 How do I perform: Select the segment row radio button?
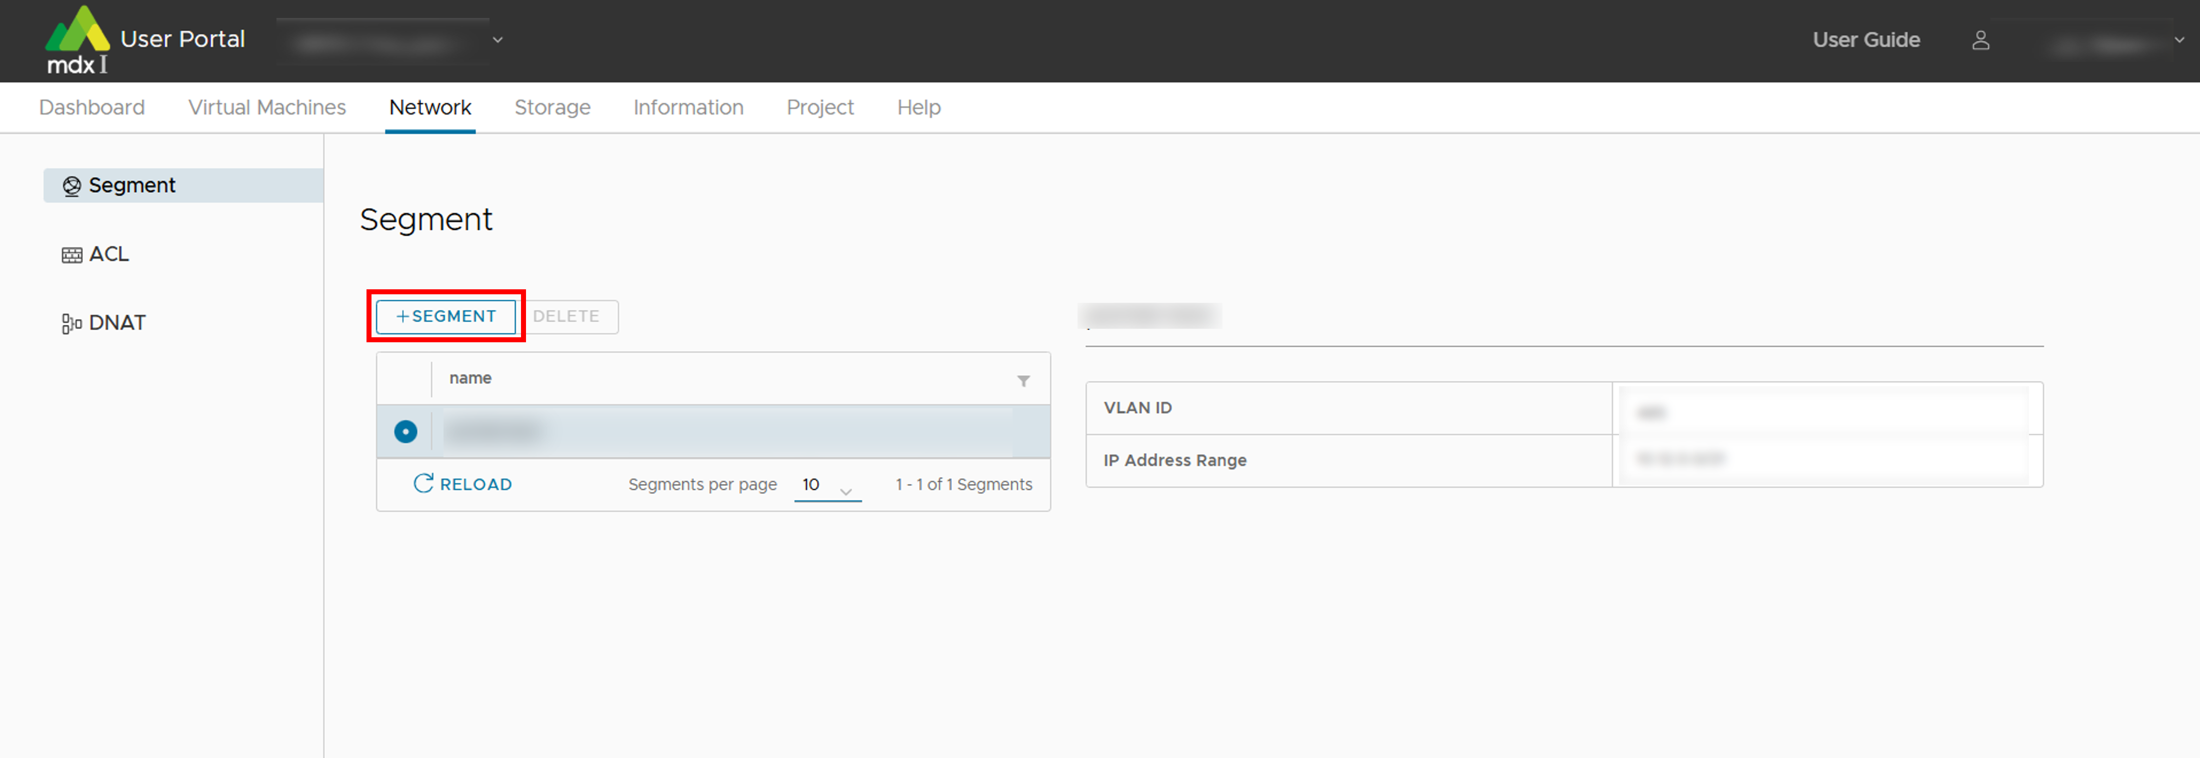[405, 432]
